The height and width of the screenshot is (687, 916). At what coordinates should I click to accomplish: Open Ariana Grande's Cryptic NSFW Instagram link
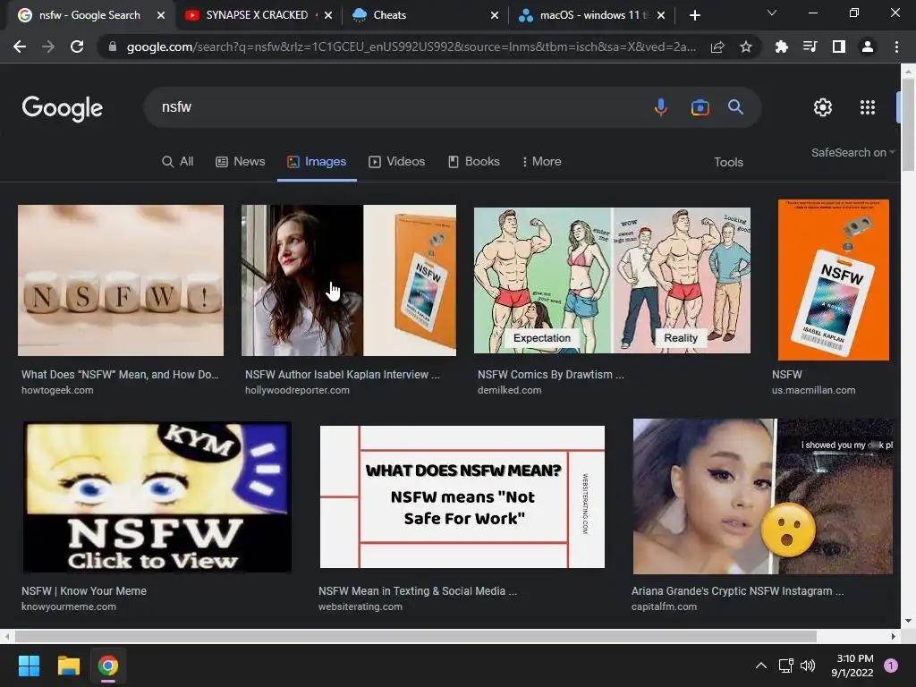pos(737,591)
